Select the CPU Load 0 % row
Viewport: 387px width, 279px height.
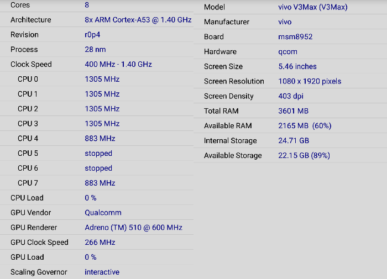97,198
